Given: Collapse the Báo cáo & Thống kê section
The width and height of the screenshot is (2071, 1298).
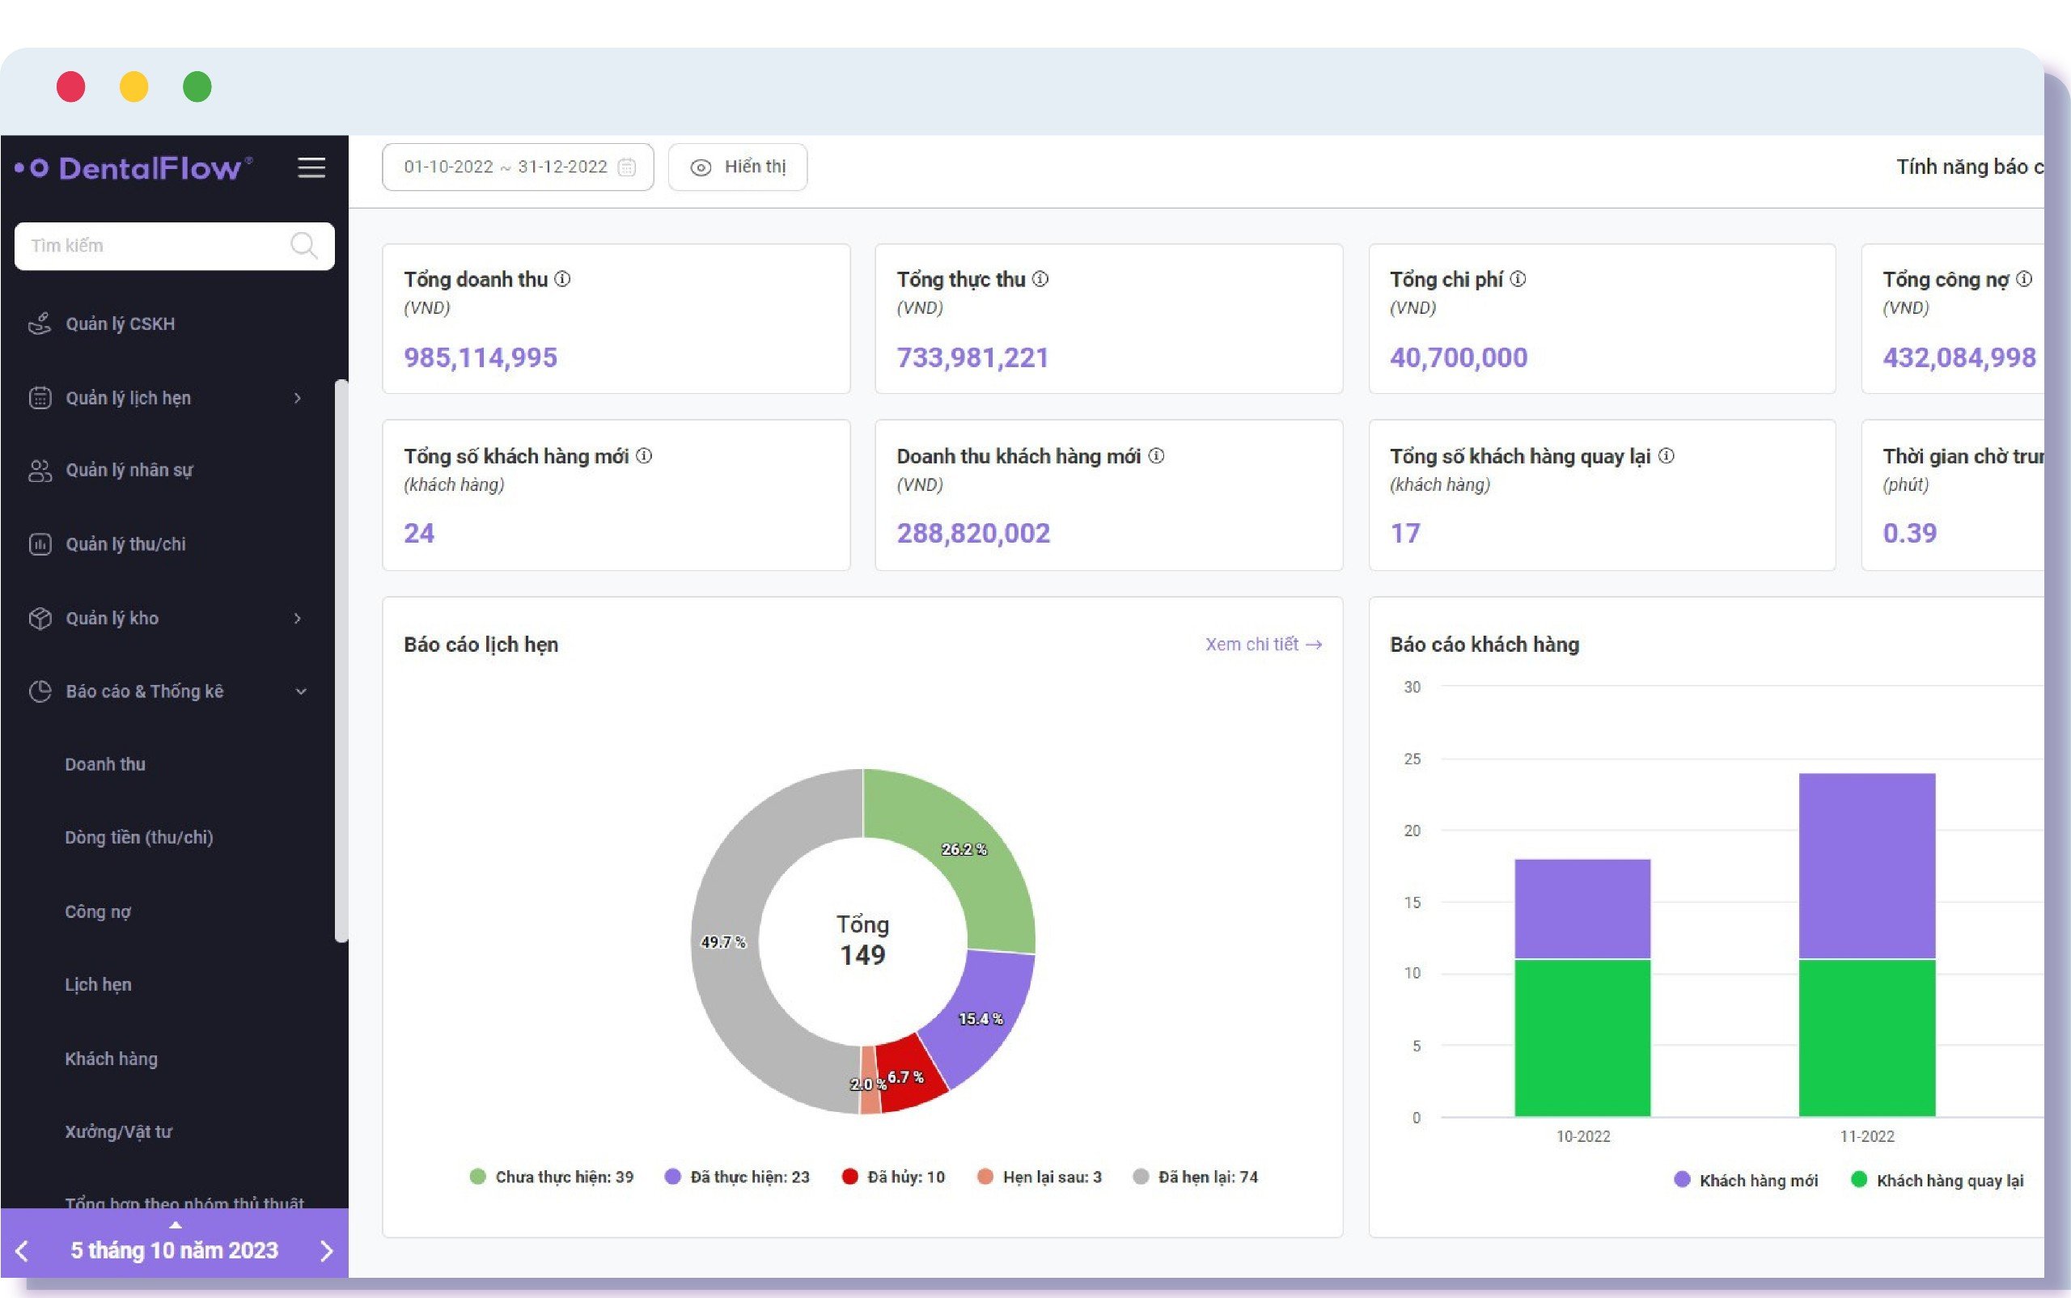Looking at the screenshot, I should [300, 691].
